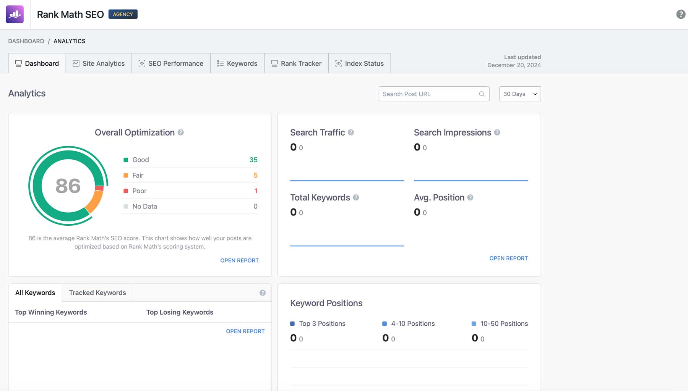Image resolution: width=688 pixels, height=391 pixels.
Task: Click the green Good legend square
Action: point(125,160)
